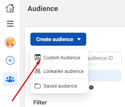Click the blue plus circle icon
The height and width of the screenshot is (107, 125).
pyautogui.click(x=10, y=60)
